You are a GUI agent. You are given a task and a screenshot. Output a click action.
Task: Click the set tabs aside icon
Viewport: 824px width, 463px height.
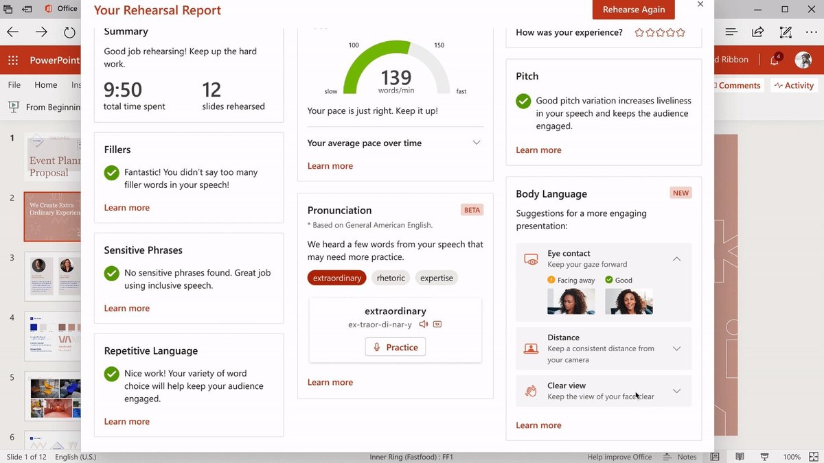pyautogui.click(x=27, y=9)
